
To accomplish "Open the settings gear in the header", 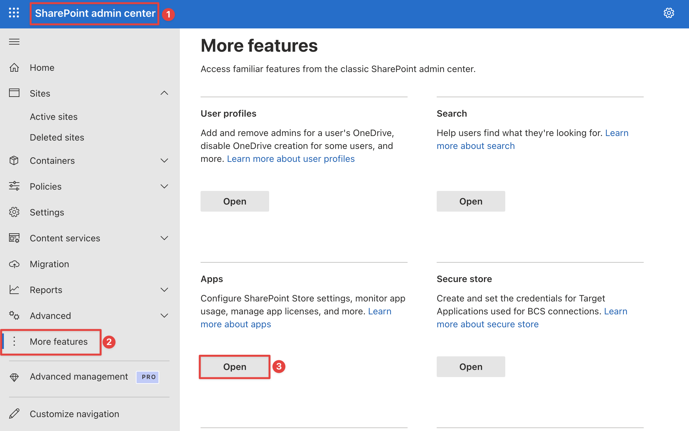I will coord(669,13).
